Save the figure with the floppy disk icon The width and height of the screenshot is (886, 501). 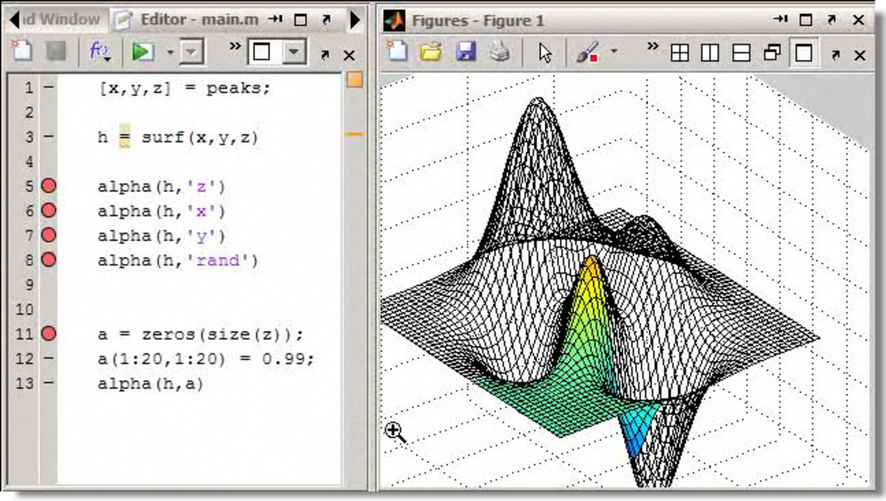pyautogui.click(x=465, y=51)
